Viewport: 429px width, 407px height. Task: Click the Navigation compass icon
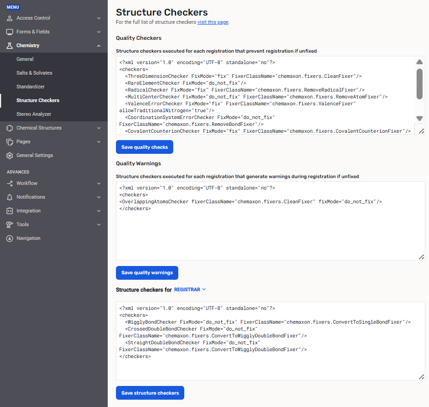[10, 239]
